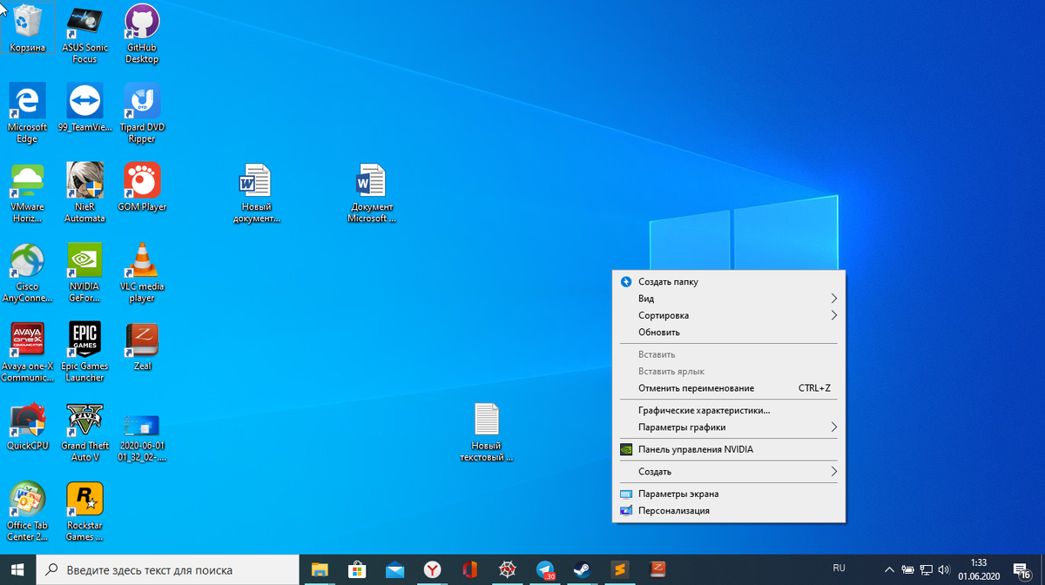
Task: Select Персонализация in the context menu
Action: pyautogui.click(x=673, y=510)
